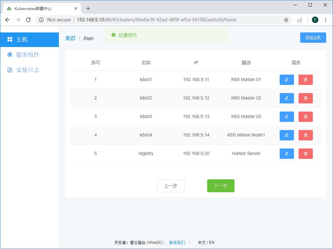This screenshot has height=249, width=333.
Task: Select the registry name cell
Action: click(x=146, y=153)
